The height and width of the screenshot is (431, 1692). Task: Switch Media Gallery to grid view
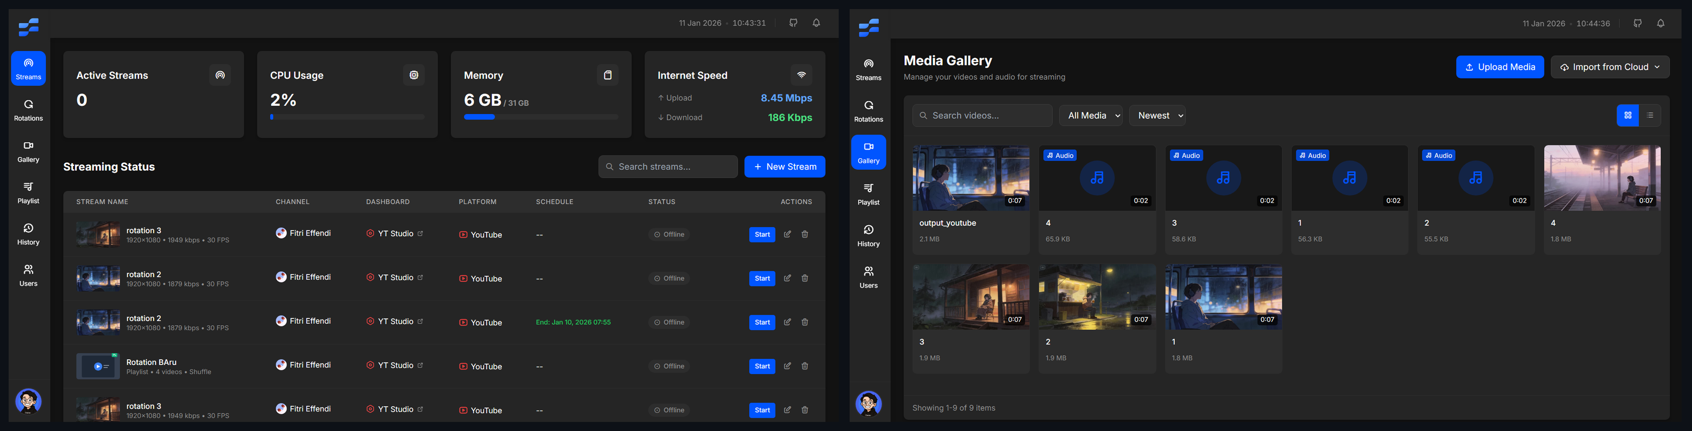1627,115
